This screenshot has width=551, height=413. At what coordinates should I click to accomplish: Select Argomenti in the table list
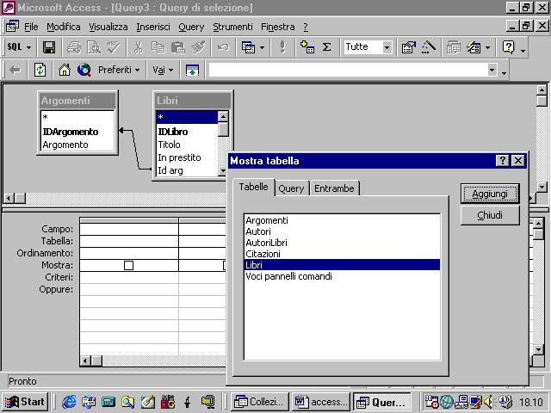(342, 220)
